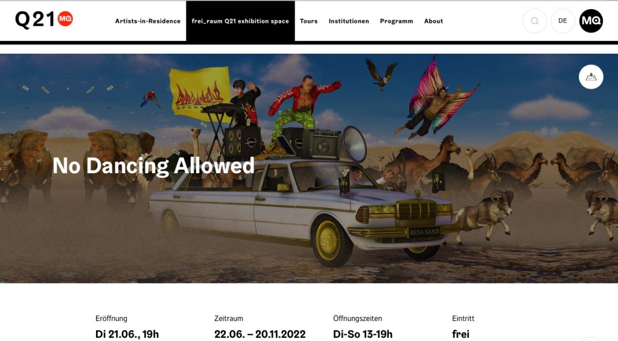
Task: Open the Tours menu item
Action: [308, 21]
